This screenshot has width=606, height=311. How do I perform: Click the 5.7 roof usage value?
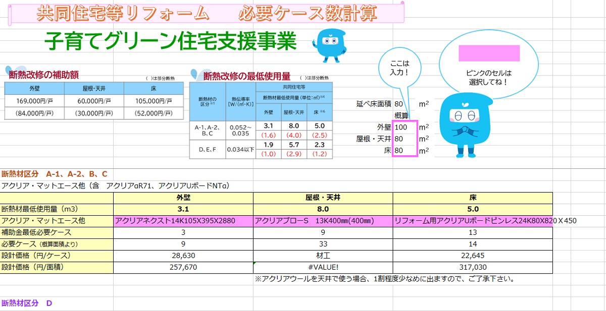click(x=294, y=144)
